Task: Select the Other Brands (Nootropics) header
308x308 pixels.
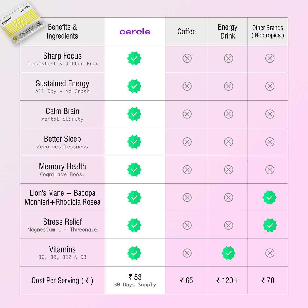Action: pyautogui.click(x=268, y=32)
